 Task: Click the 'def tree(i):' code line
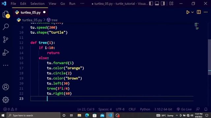tap(43, 43)
